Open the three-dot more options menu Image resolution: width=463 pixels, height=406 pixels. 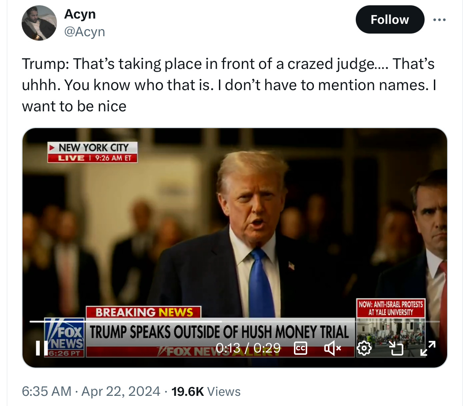(x=440, y=20)
